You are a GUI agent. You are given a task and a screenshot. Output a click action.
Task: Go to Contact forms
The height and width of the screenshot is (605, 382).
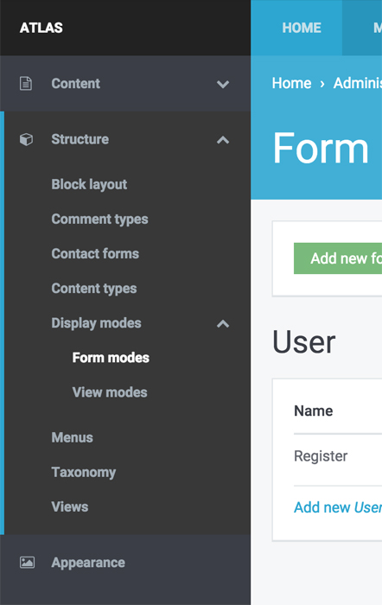tap(95, 253)
